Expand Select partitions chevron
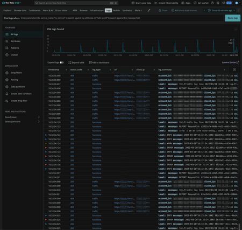The width and height of the screenshot is (242, 230). coord(39,122)
